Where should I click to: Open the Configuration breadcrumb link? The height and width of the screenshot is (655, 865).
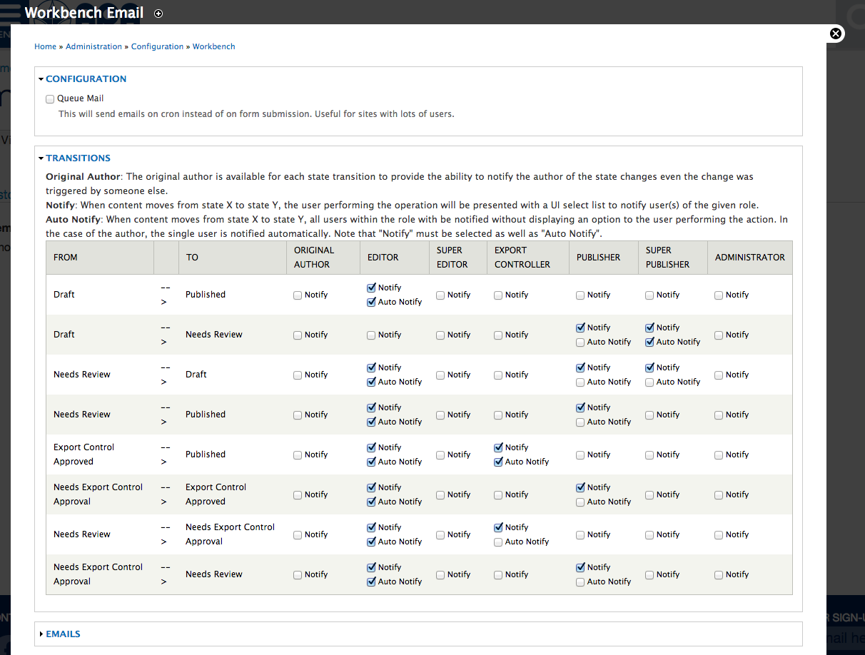[157, 46]
